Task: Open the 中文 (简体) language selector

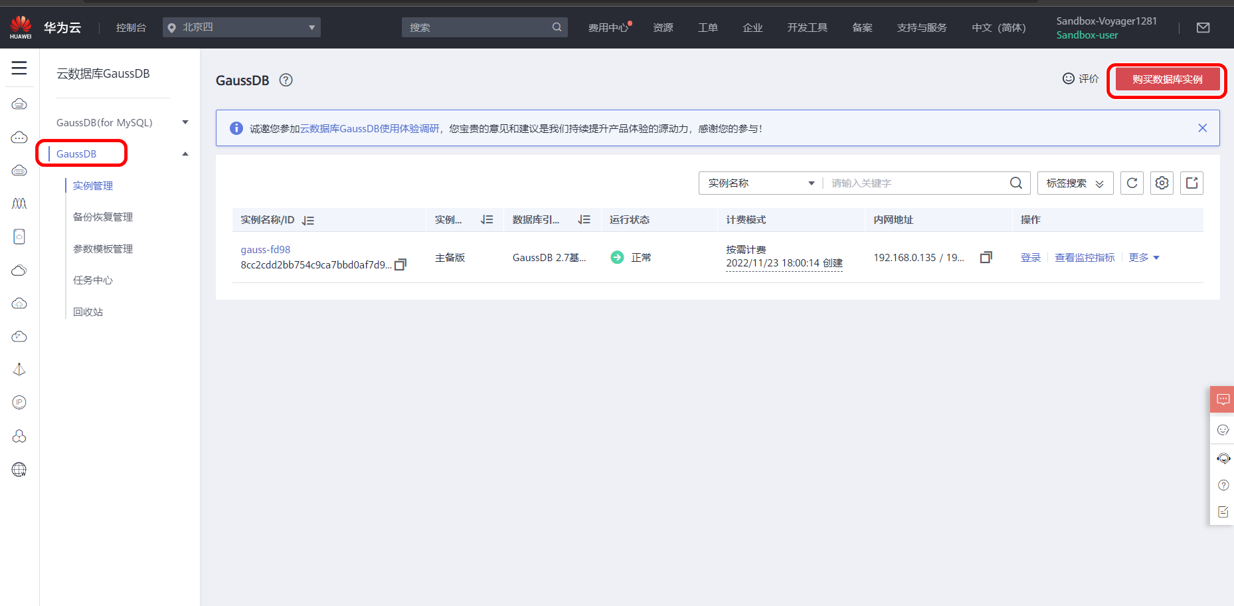Action: click(998, 27)
